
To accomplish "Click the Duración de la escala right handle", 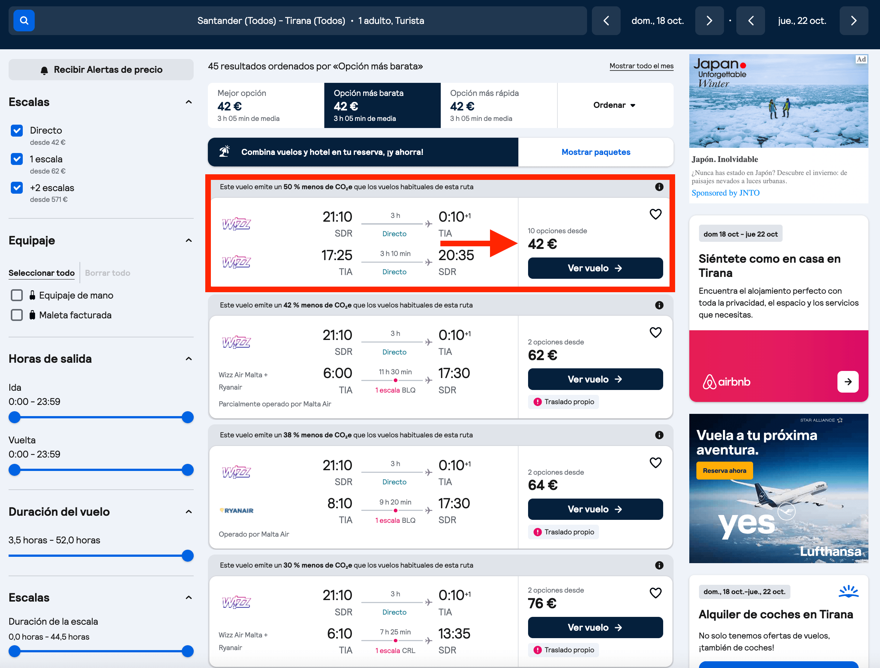I will coord(187,651).
